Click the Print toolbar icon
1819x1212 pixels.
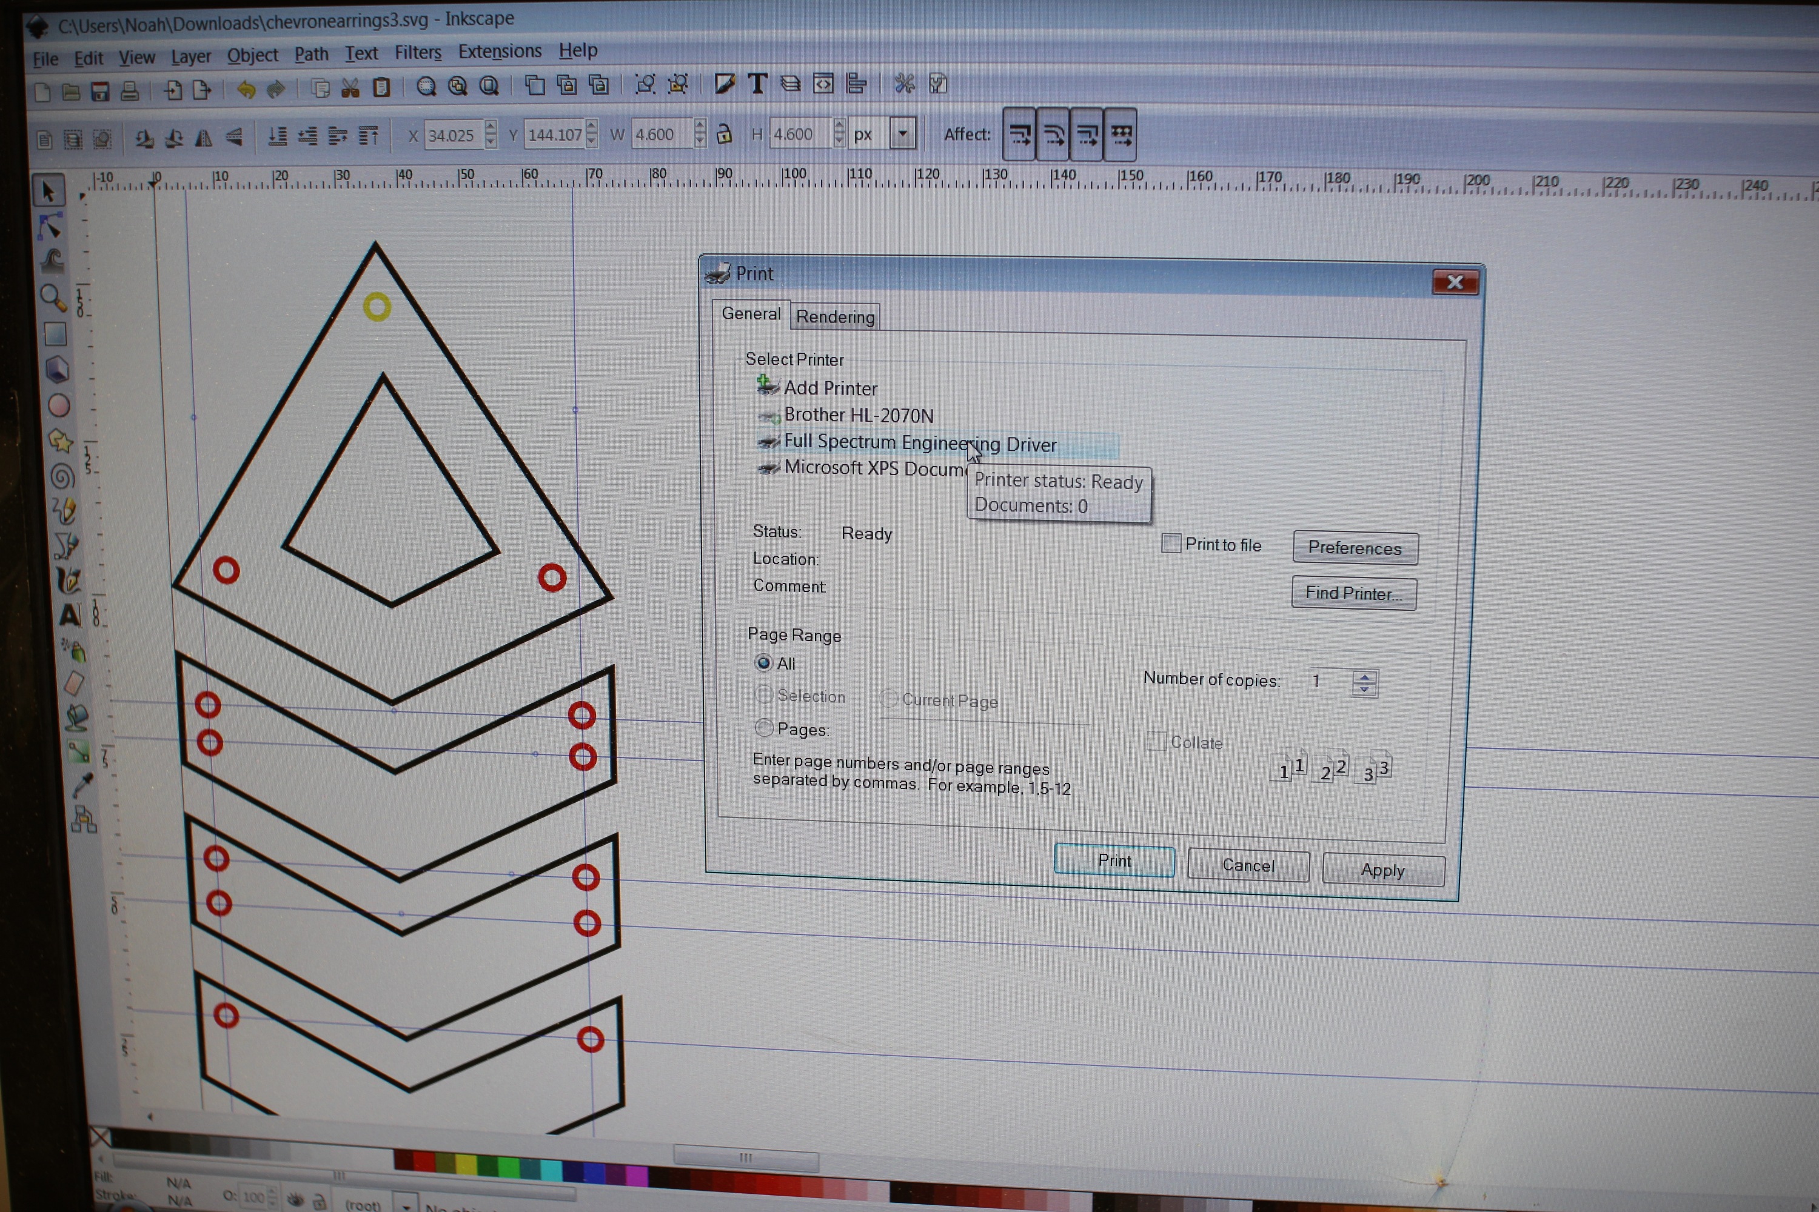pos(130,92)
